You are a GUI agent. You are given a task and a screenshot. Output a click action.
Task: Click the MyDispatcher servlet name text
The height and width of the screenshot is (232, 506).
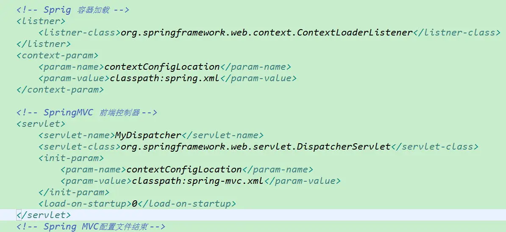[x=148, y=135]
